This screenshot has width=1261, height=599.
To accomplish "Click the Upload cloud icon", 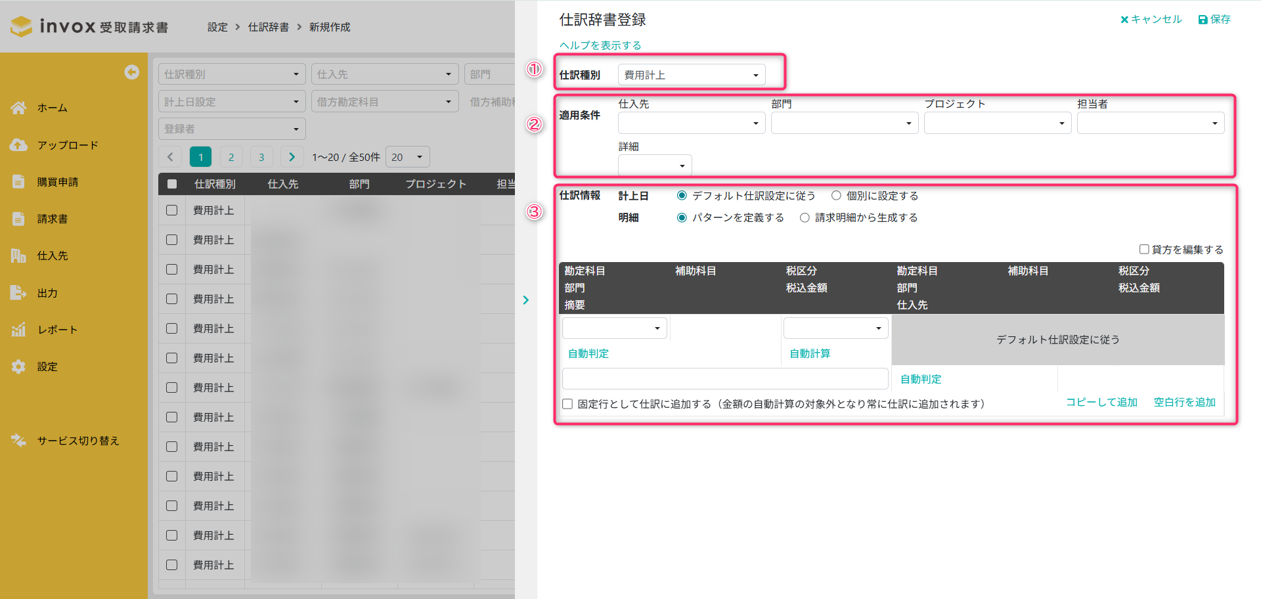I will click(18, 145).
